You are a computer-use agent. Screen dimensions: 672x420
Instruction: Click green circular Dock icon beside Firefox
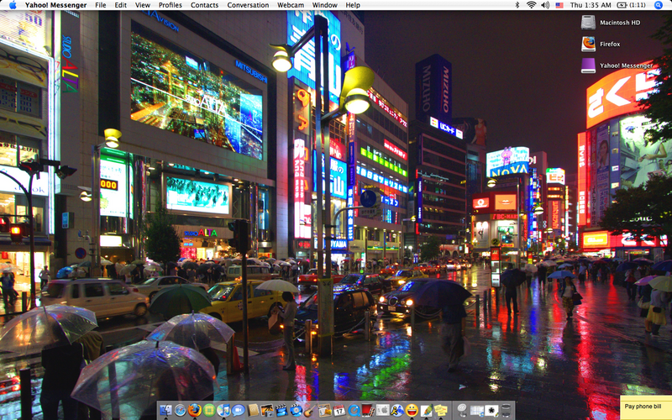click(209, 410)
